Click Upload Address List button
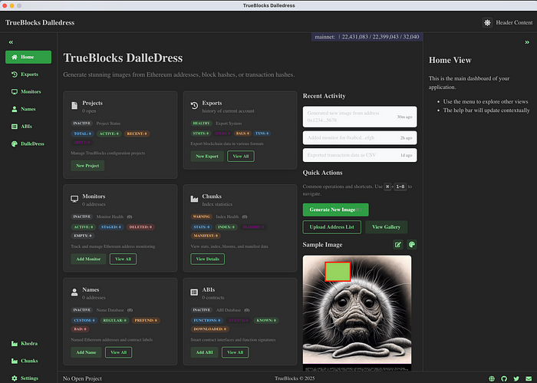 click(x=332, y=227)
